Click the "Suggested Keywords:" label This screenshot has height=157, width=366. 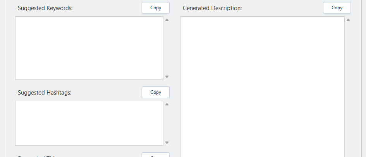click(x=45, y=8)
